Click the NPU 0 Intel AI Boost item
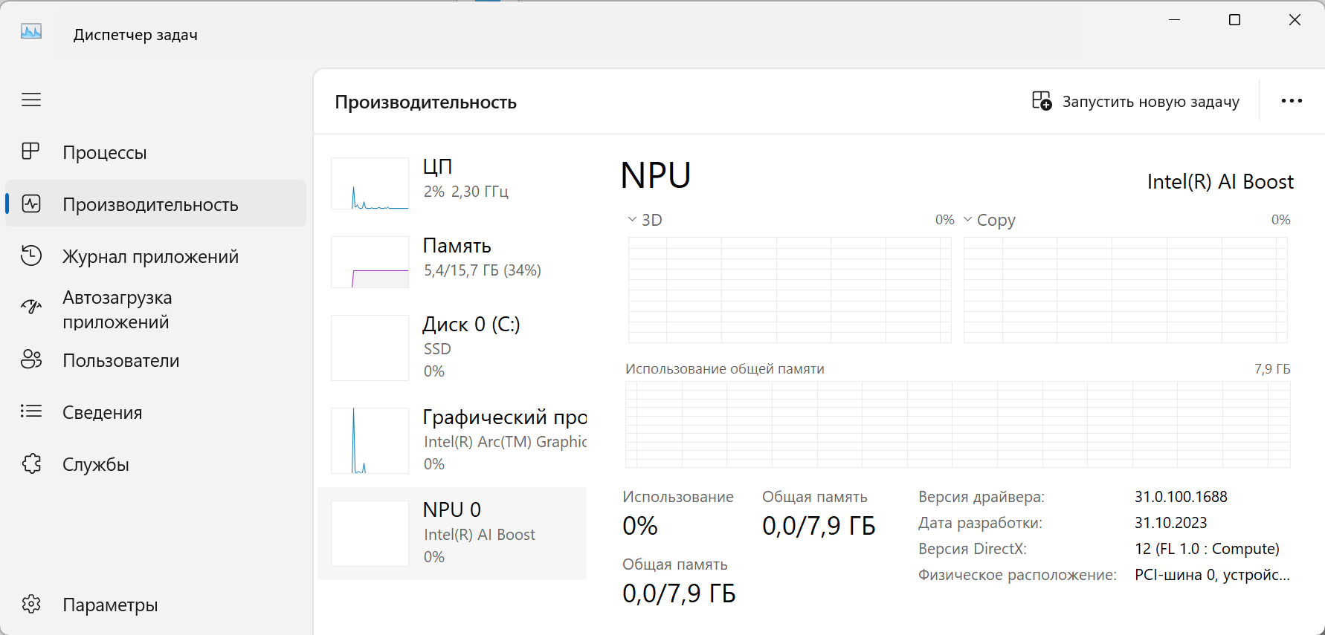 point(451,533)
